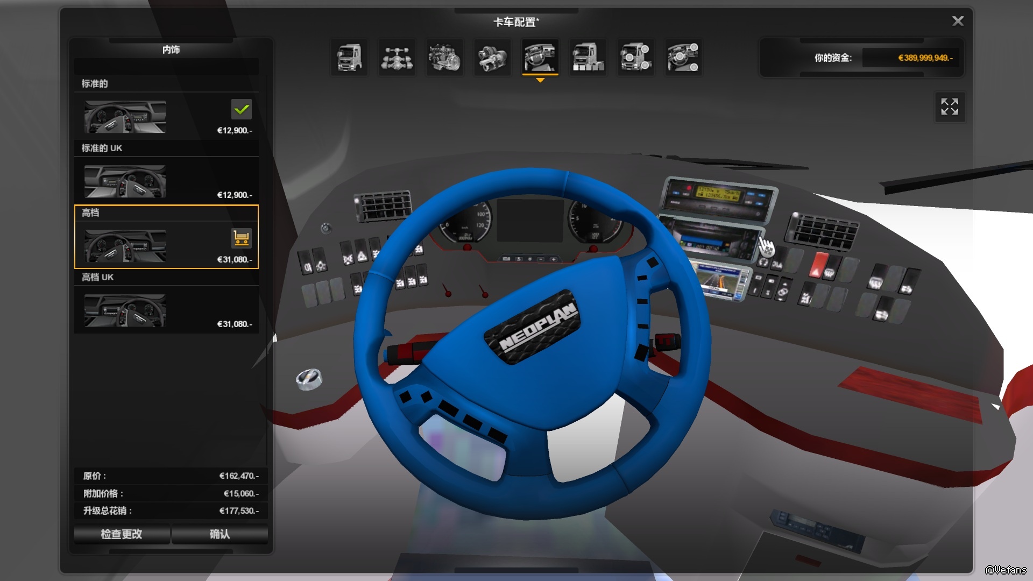Click green checkmark on 标准的 interior
1033x581 pixels.
pyautogui.click(x=242, y=109)
